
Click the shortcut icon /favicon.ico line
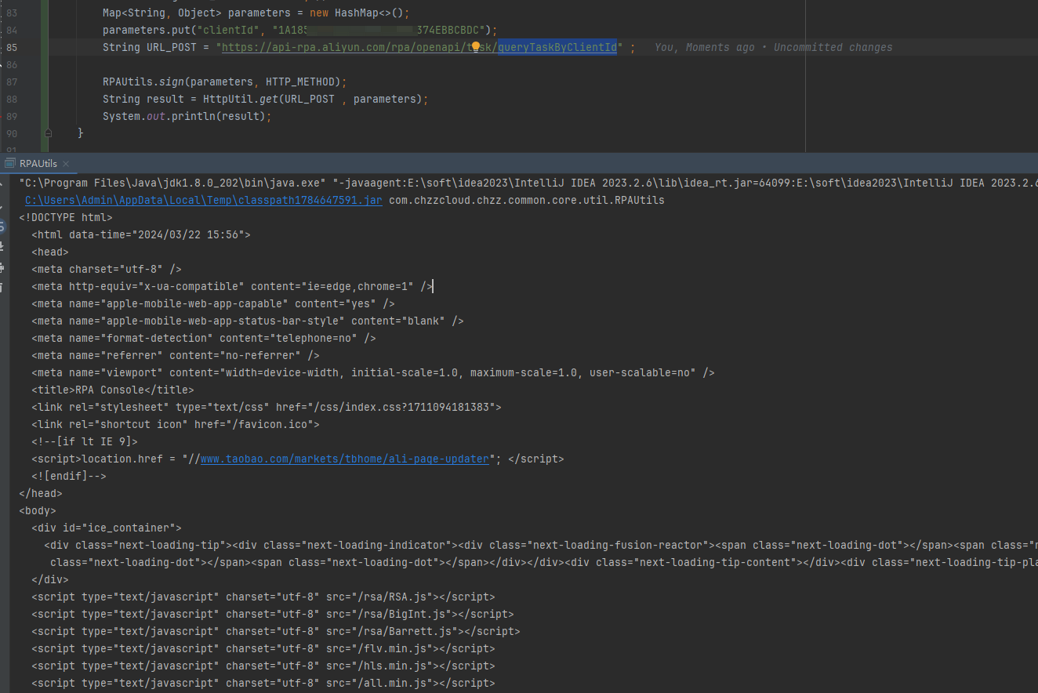(x=176, y=424)
